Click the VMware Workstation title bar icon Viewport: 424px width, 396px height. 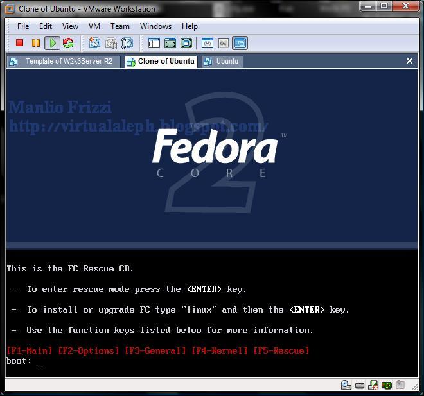click(x=10, y=9)
